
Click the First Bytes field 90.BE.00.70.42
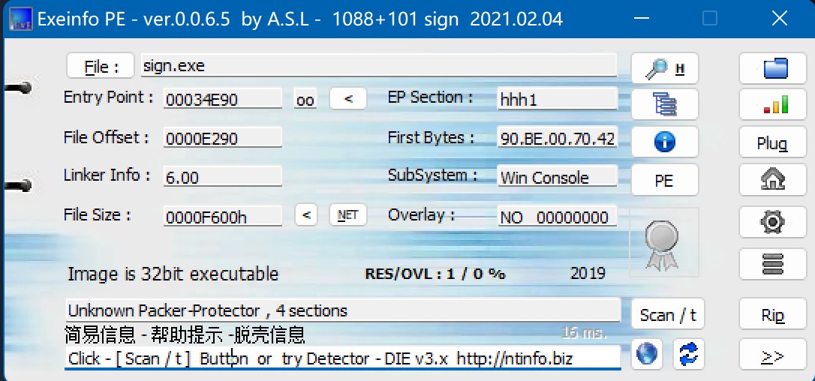(x=557, y=137)
